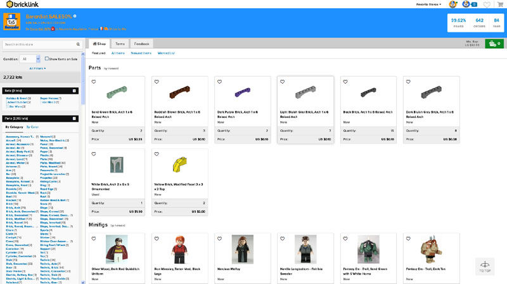Open wishlist heart icon in top bar
507x284 pixels.
pyautogui.click(x=487, y=4)
